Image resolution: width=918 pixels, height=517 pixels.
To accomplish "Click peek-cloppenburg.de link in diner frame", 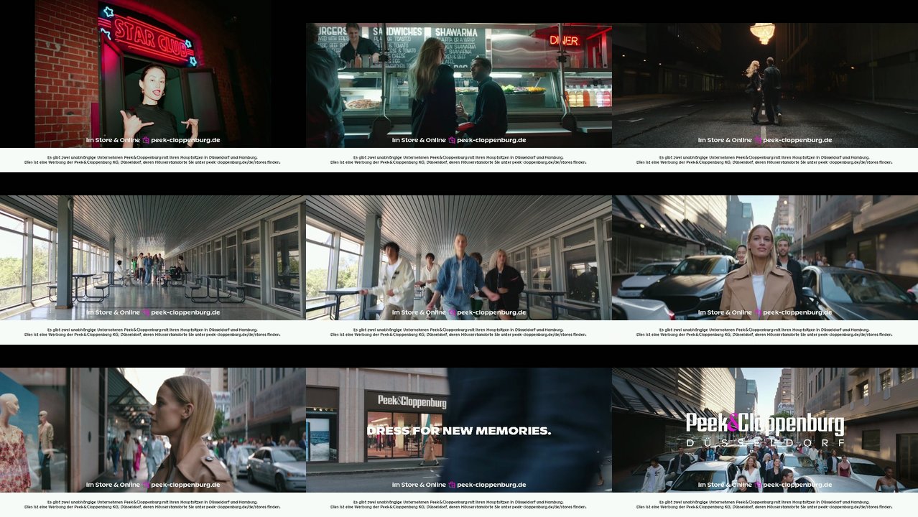I will [491, 140].
